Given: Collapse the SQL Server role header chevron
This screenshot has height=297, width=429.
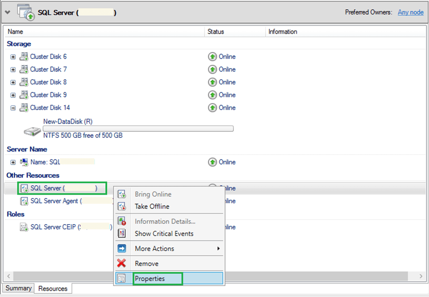Looking at the screenshot, I should click(8, 12).
